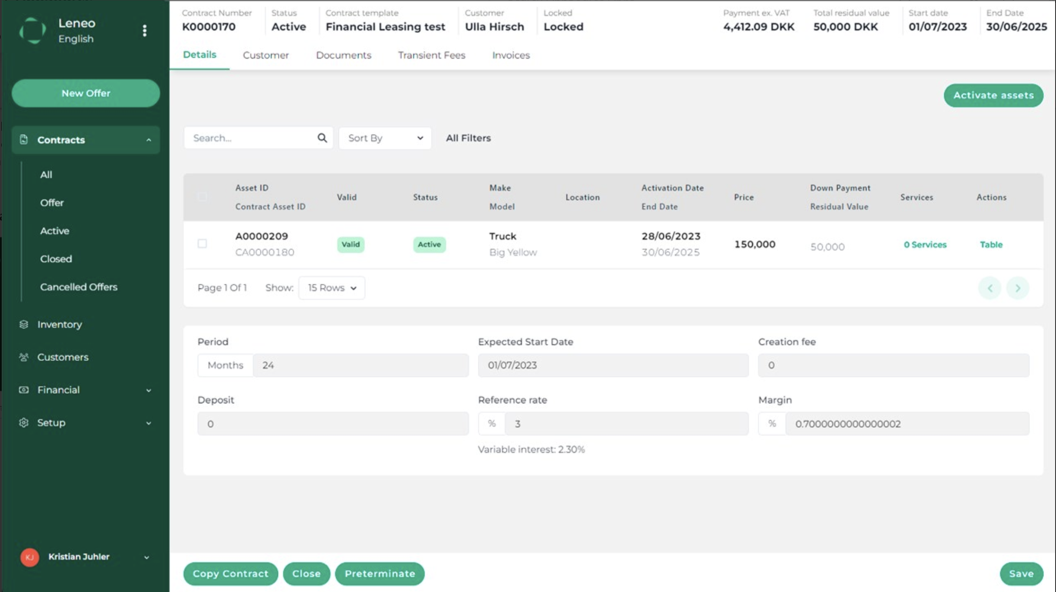This screenshot has width=1056, height=592.
Task: Click the Copy Contract button
Action: 231,573
